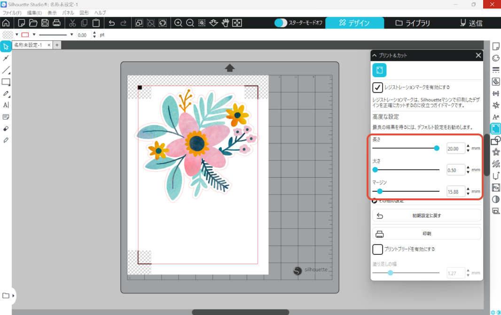Open the Text Style panel icon
The width and height of the screenshot is (501, 315).
click(x=496, y=117)
